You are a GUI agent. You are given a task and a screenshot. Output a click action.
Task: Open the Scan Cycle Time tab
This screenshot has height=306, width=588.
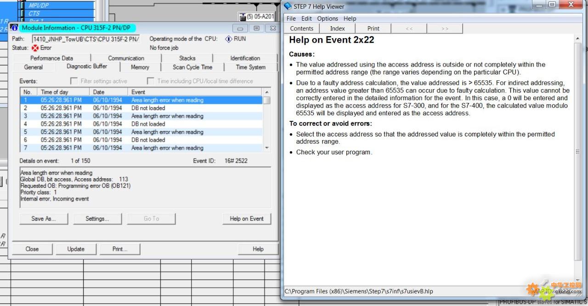coord(192,67)
